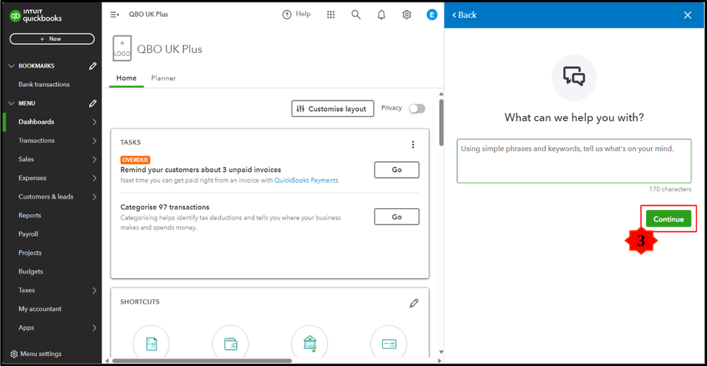This screenshot has height=366, width=707.
Task: Click Go for unpaid invoices reminder
Action: 397,170
